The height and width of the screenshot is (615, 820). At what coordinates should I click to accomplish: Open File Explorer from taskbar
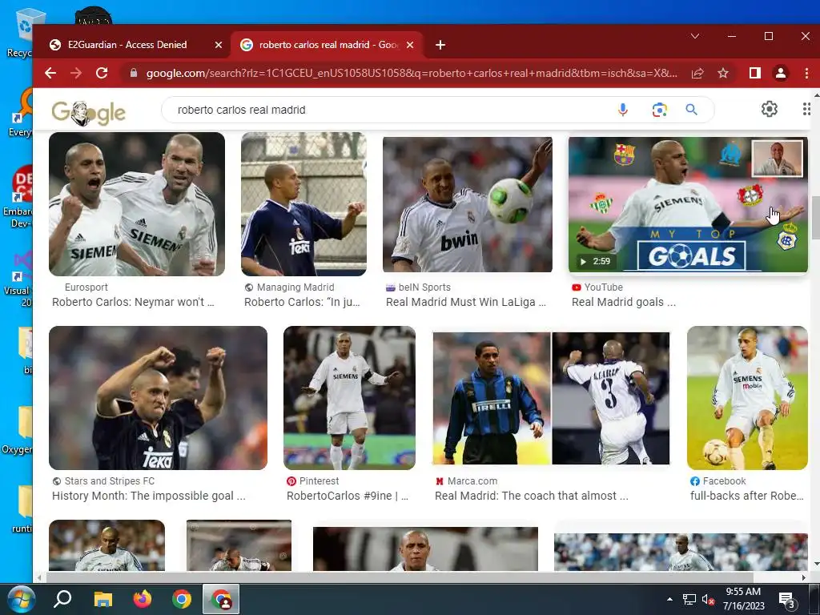[x=103, y=599]
